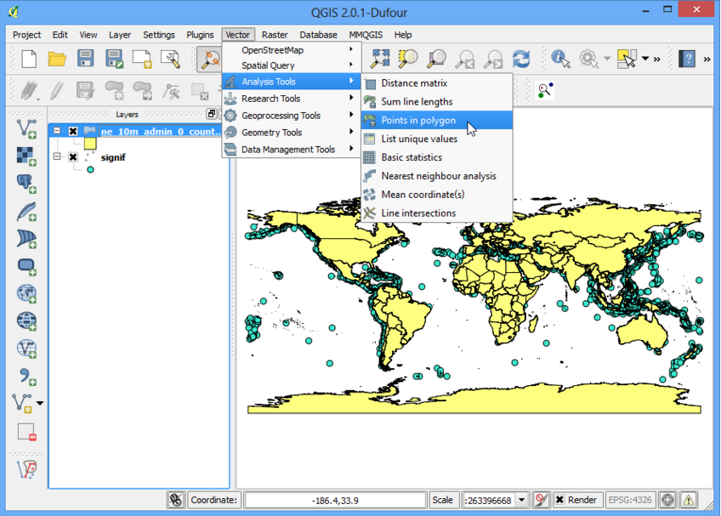Open composer manager wrench icon
Image resolution: width=721 pixels, height=516 pixels.
(x=171, y=59)
